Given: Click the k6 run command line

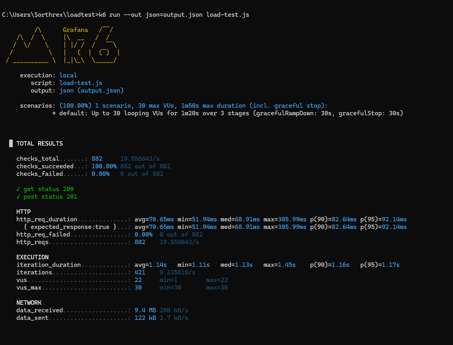Looking at the screenshot, I should pos(125,15).
